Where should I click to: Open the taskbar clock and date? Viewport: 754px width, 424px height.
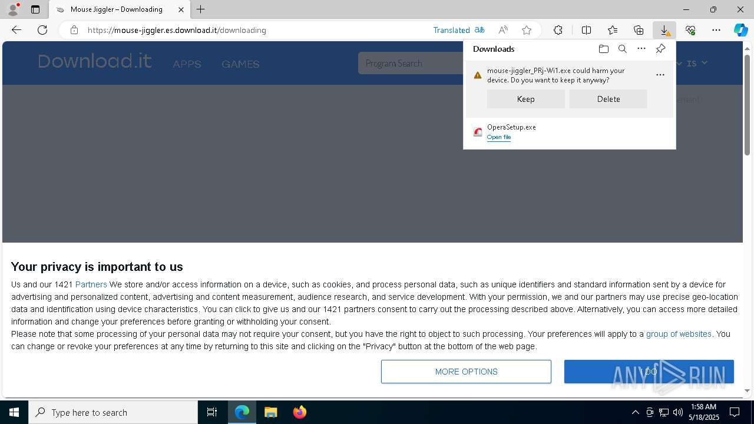[705, 412]
